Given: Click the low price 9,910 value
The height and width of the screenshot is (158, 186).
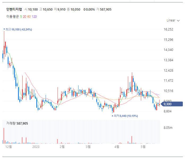Looking at the screenshot, I should pyautogui.click(x=62, y=10).
